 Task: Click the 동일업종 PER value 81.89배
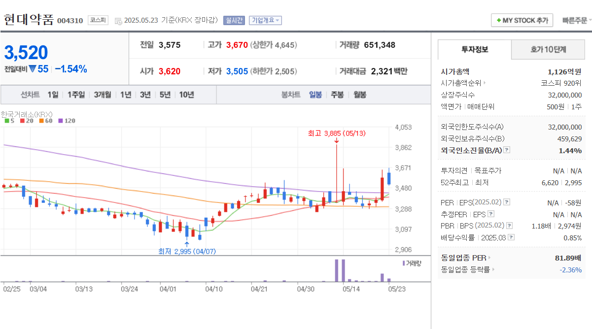(568, 258)
